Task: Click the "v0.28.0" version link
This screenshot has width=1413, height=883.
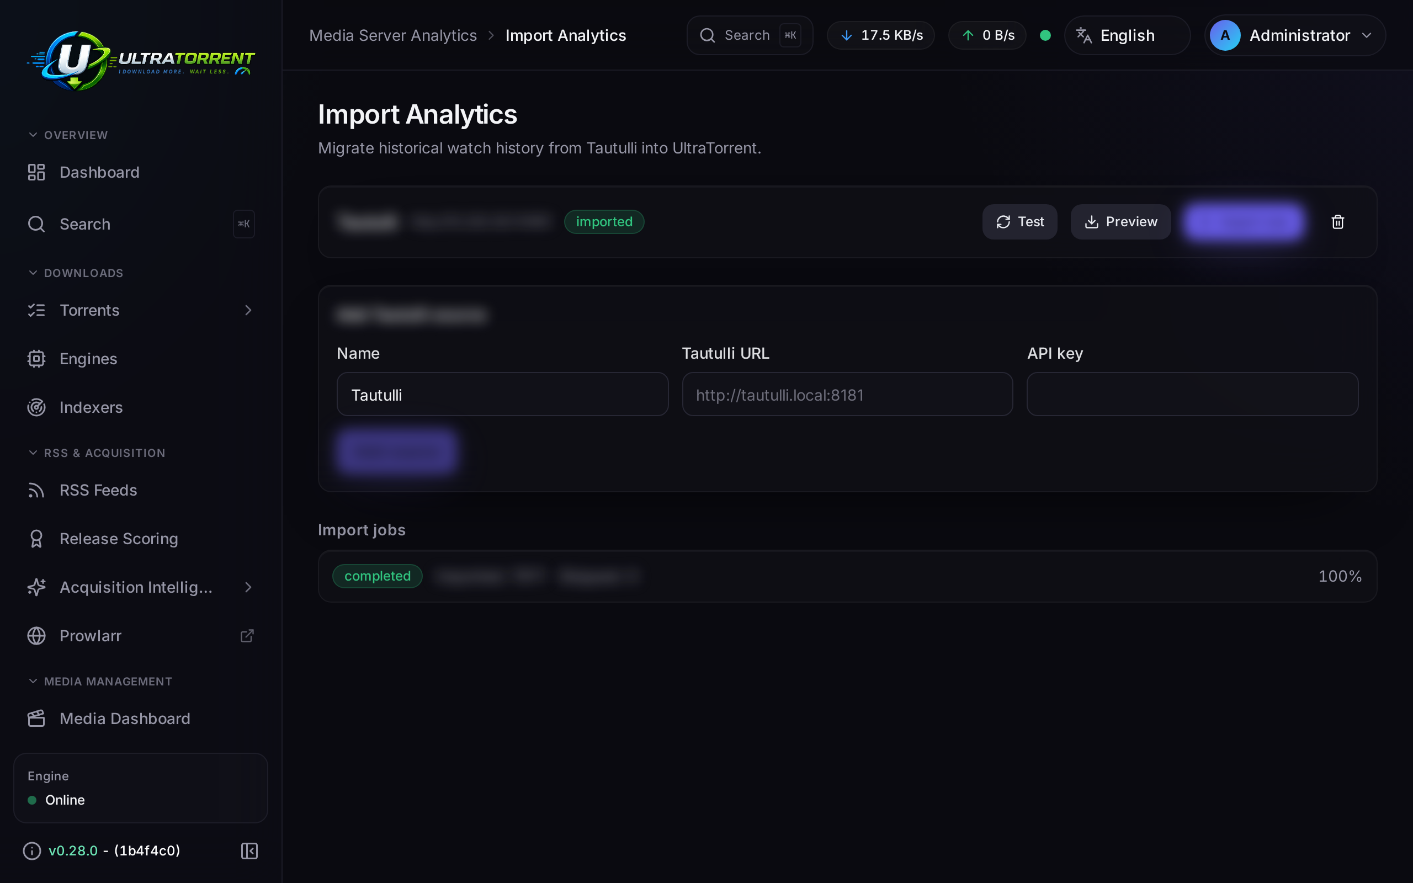Action: pos(73,851)
